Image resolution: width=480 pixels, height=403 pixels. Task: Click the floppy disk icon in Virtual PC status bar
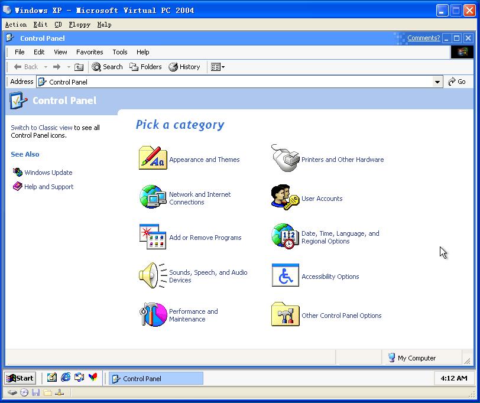36,392
